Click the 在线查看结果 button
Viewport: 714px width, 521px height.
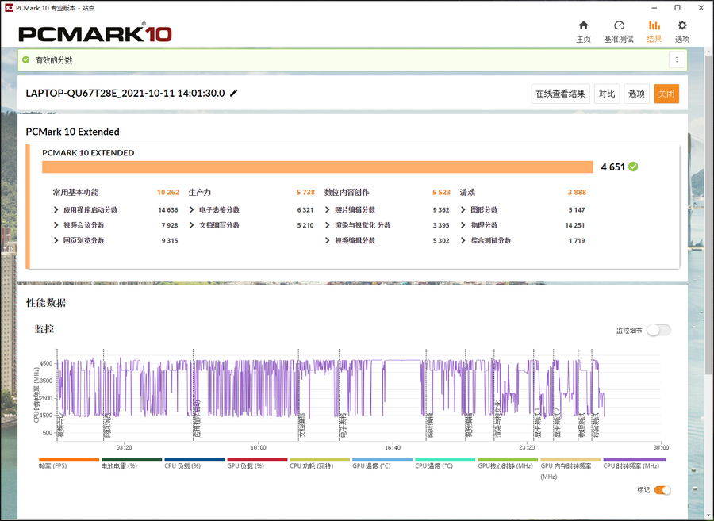pos(560,94)
